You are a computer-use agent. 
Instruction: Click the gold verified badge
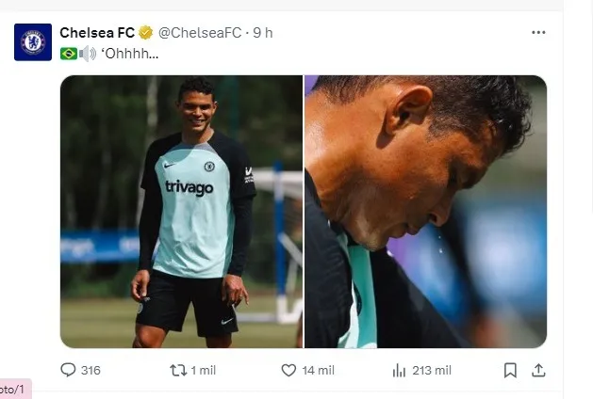(x=146, y=32)
